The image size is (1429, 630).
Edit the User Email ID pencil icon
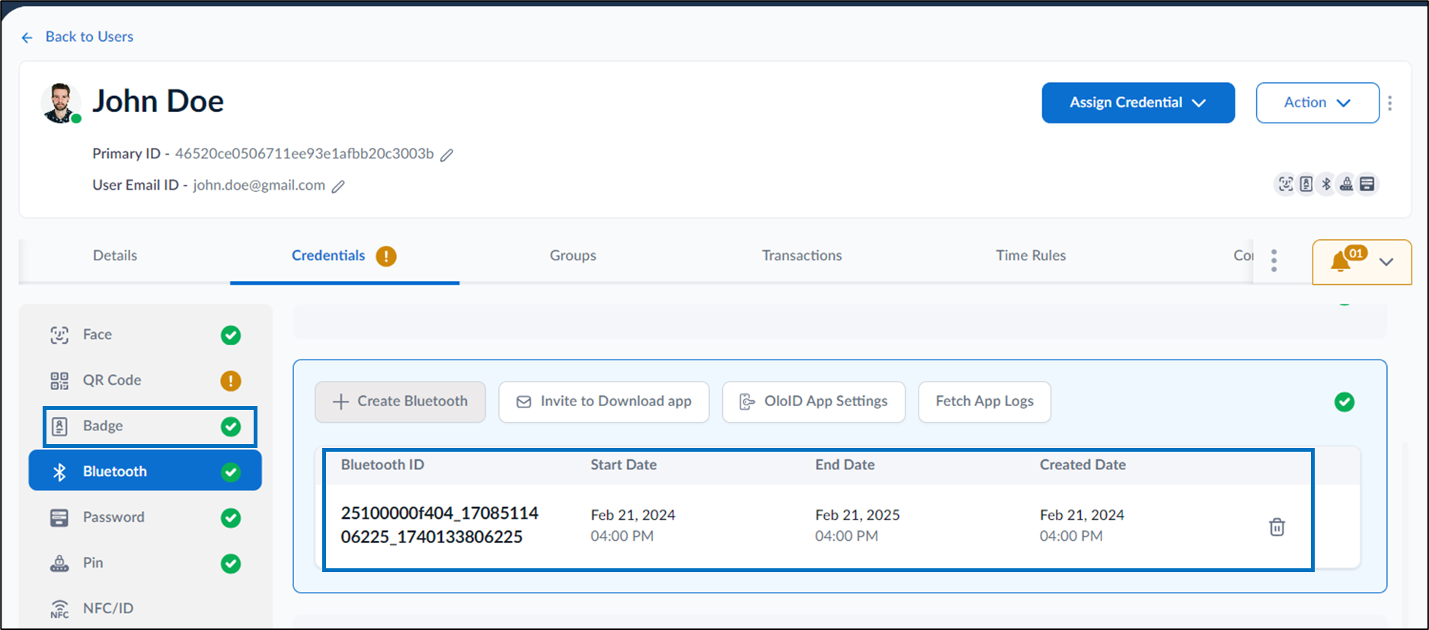pos(338,186)
